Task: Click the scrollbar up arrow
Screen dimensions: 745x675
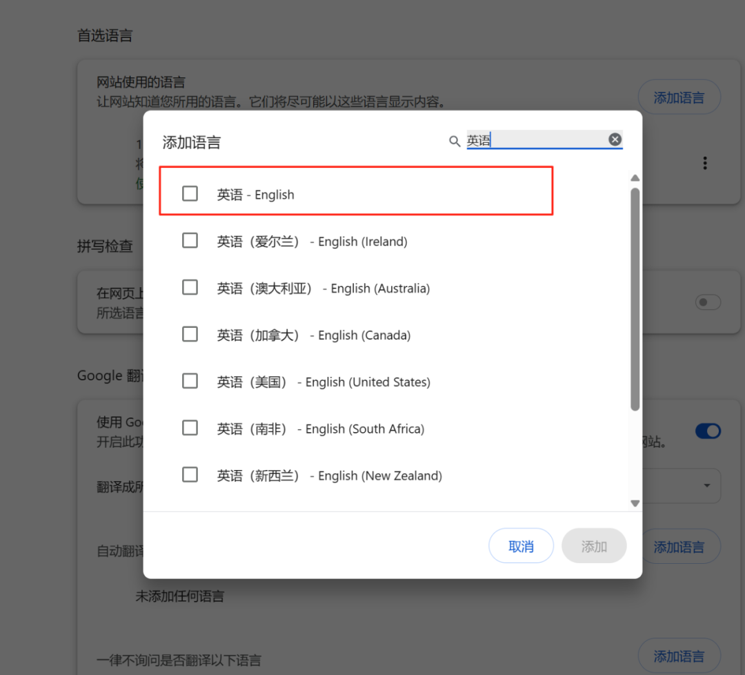Action: (x=635, y=177)
